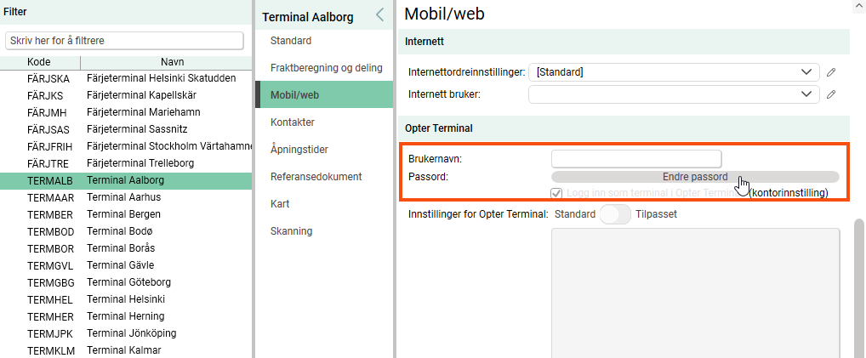Switch to Åpningstider section
The width and height of the screenshot is (866, 358).
(x=299, y=150)
